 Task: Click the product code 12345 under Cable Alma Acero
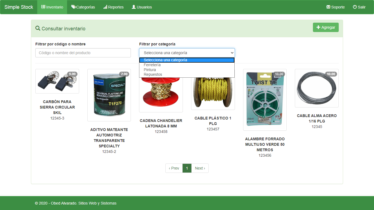pyautogui.click(x=317, y=127)
